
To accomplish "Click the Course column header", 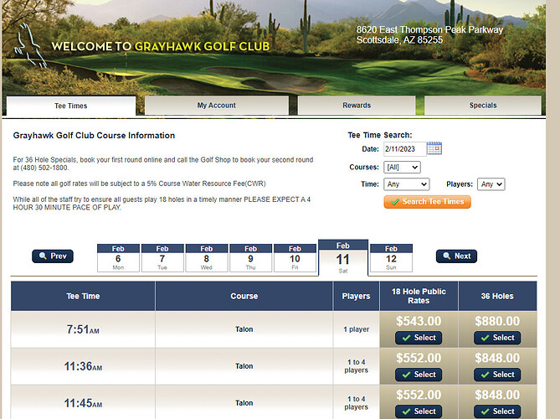I will (x=244, y=296).
